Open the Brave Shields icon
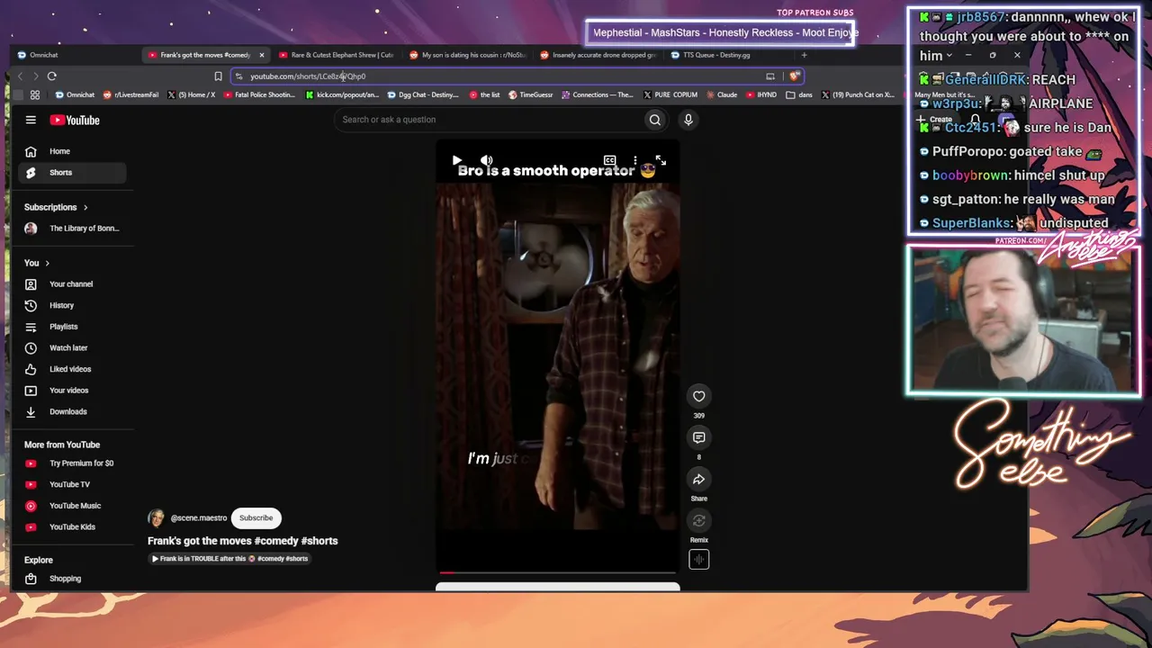Image resolution: width=1152 pixels, height=648 pixels. pyautogui.click(x=793, y=76)
